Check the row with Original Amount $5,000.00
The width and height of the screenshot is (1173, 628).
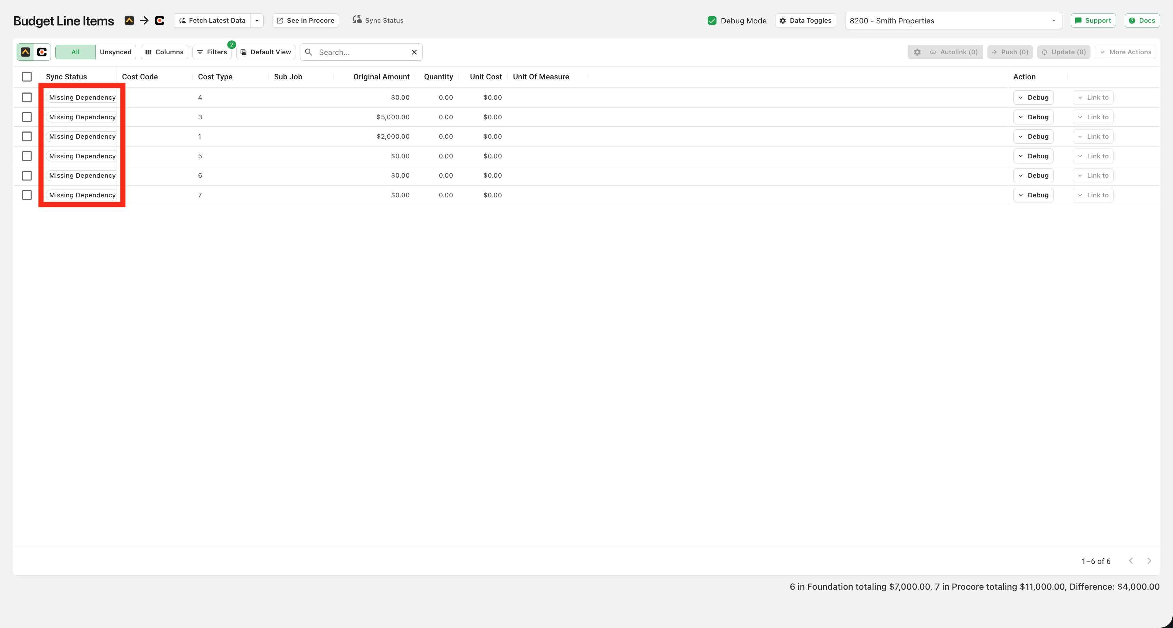27,117
